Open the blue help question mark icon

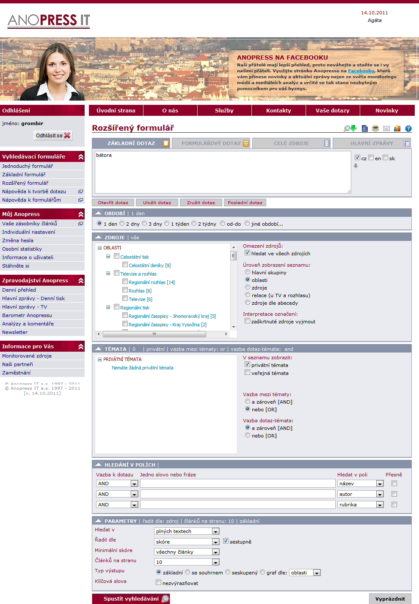coord(408,128)
